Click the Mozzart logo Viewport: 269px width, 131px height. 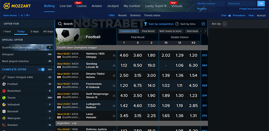(x=17, y=6)
